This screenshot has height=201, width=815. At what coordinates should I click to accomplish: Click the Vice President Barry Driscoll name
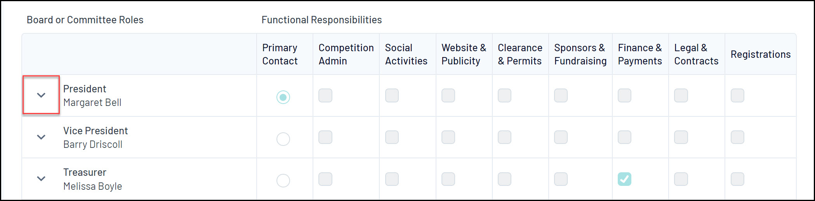click(x=93, y=144)
